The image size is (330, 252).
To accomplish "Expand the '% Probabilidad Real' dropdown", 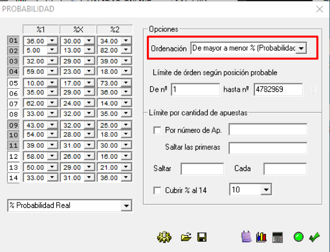I will (x=126, y=206).
